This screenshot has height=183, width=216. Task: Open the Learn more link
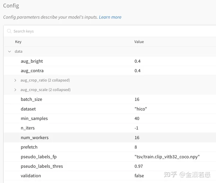click(110, 17)
